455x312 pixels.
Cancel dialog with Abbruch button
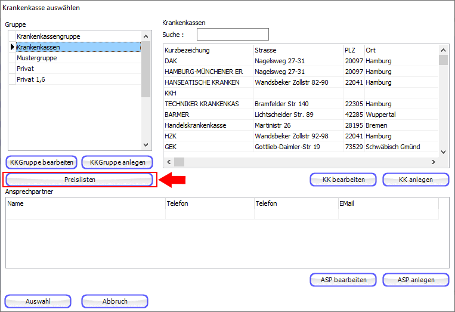pyautogui.click(x=114, y=301)
